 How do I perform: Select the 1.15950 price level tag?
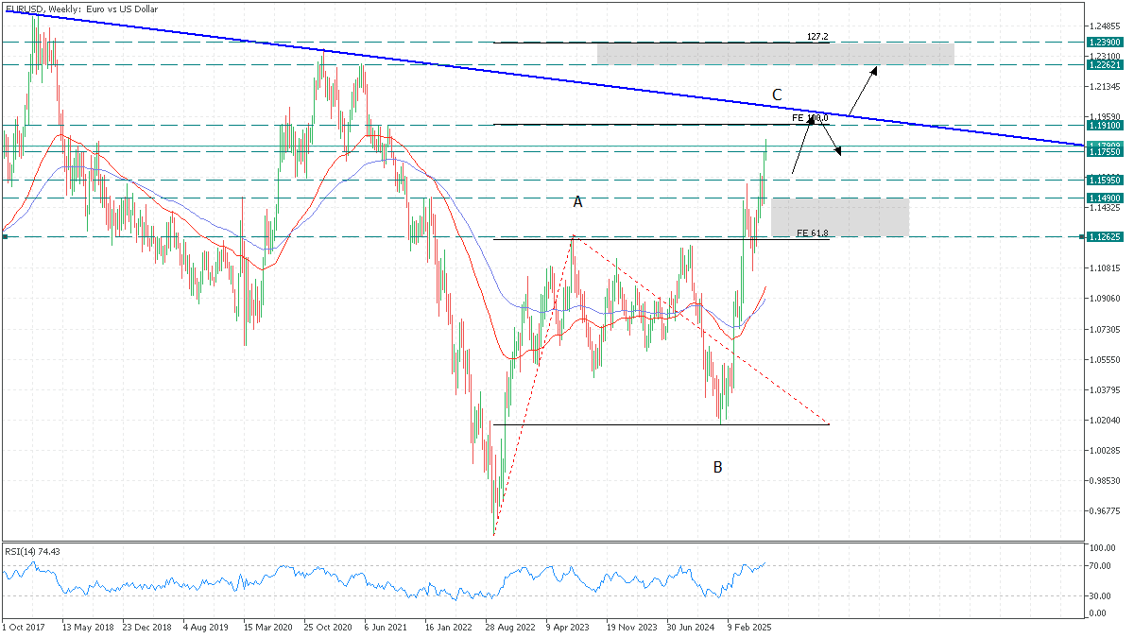pos(1104,180)
